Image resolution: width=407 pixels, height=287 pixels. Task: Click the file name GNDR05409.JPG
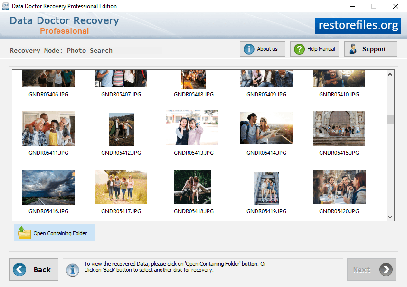click(x=266, y=94)
